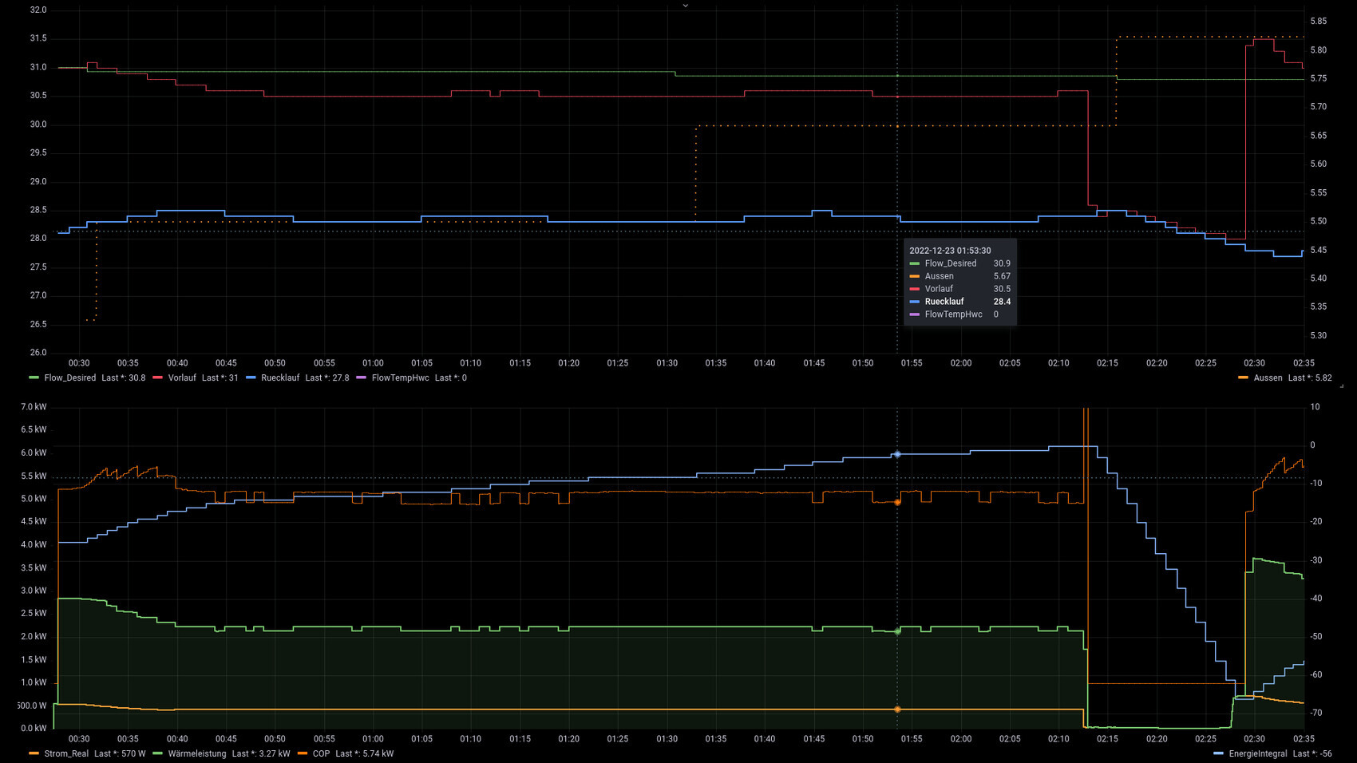Click the resize handle below the Aussen legend

1341,386
